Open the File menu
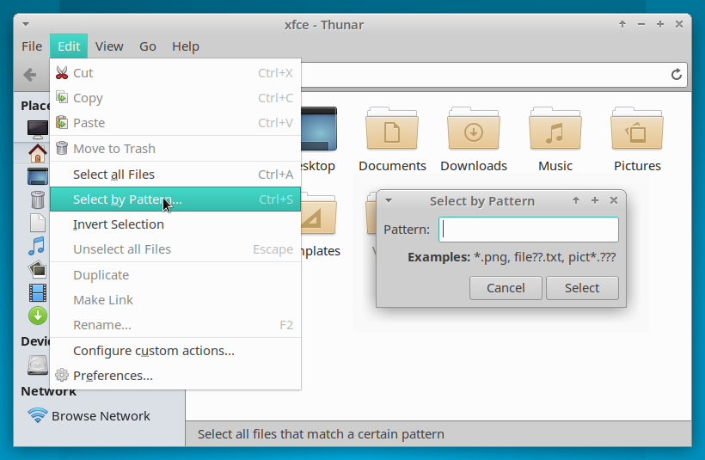This screenshot has height=460, width=705. 32,46
